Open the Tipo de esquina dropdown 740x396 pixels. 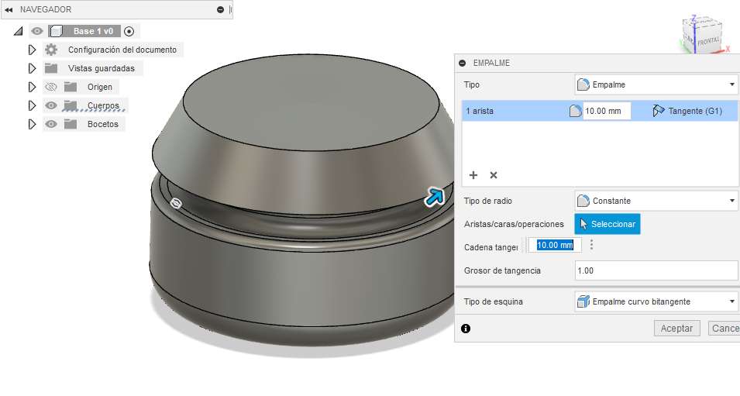(x=656, y=301)
